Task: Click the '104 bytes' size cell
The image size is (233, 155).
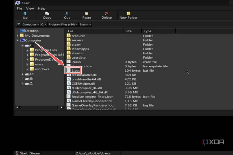Action: tap(132, 71)
